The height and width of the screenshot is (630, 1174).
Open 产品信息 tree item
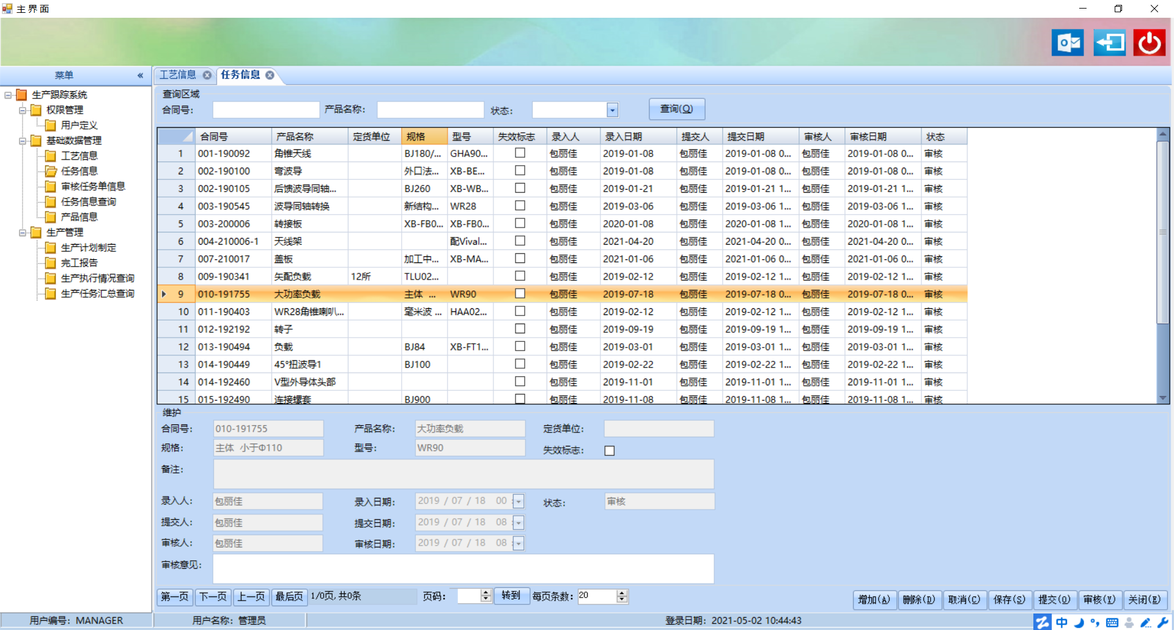(79, 217)
